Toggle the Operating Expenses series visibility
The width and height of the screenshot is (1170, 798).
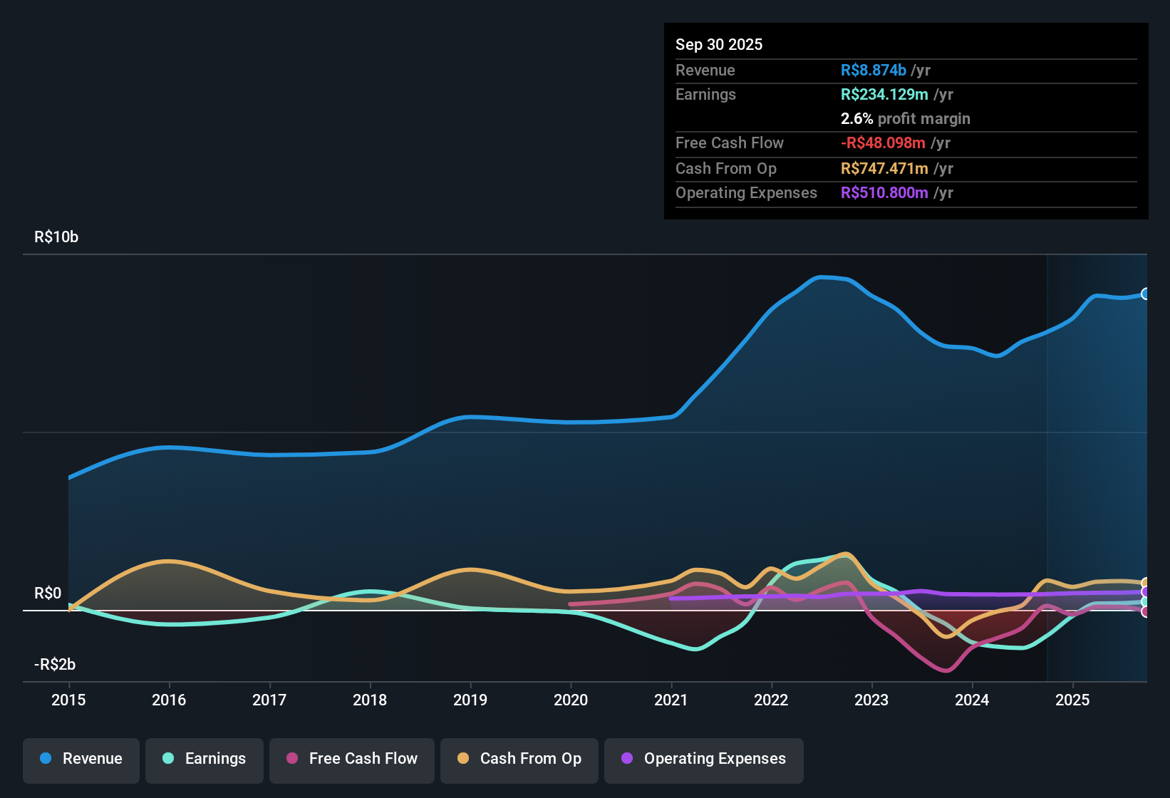pyautogui.click(x=703, y=759)
